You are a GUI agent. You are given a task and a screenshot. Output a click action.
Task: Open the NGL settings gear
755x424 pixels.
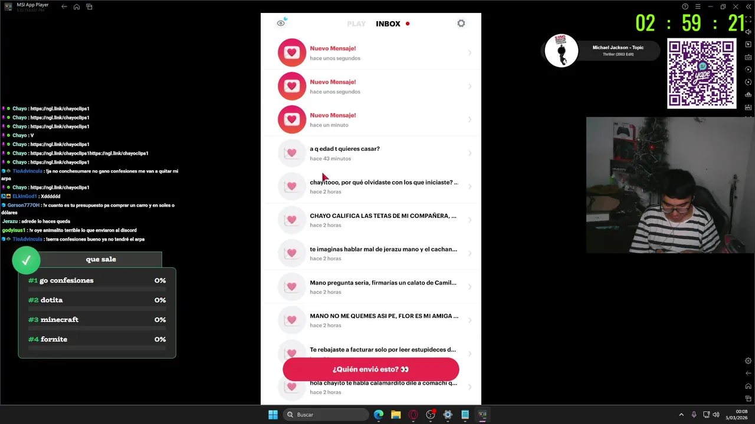(x=461, y=24)
